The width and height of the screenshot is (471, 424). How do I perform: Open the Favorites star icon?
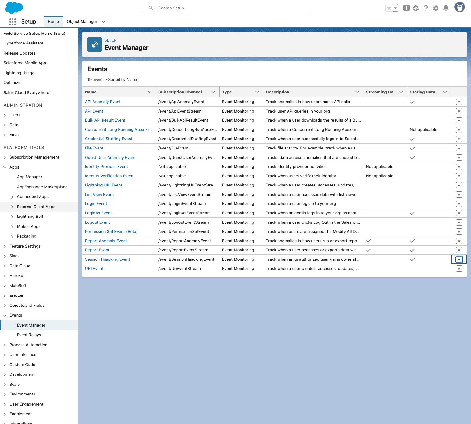(389, 8)
